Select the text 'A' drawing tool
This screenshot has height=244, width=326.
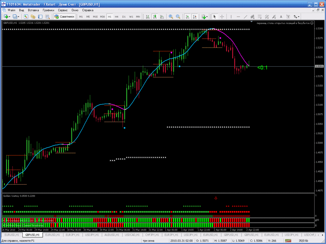tap(281, 17)
